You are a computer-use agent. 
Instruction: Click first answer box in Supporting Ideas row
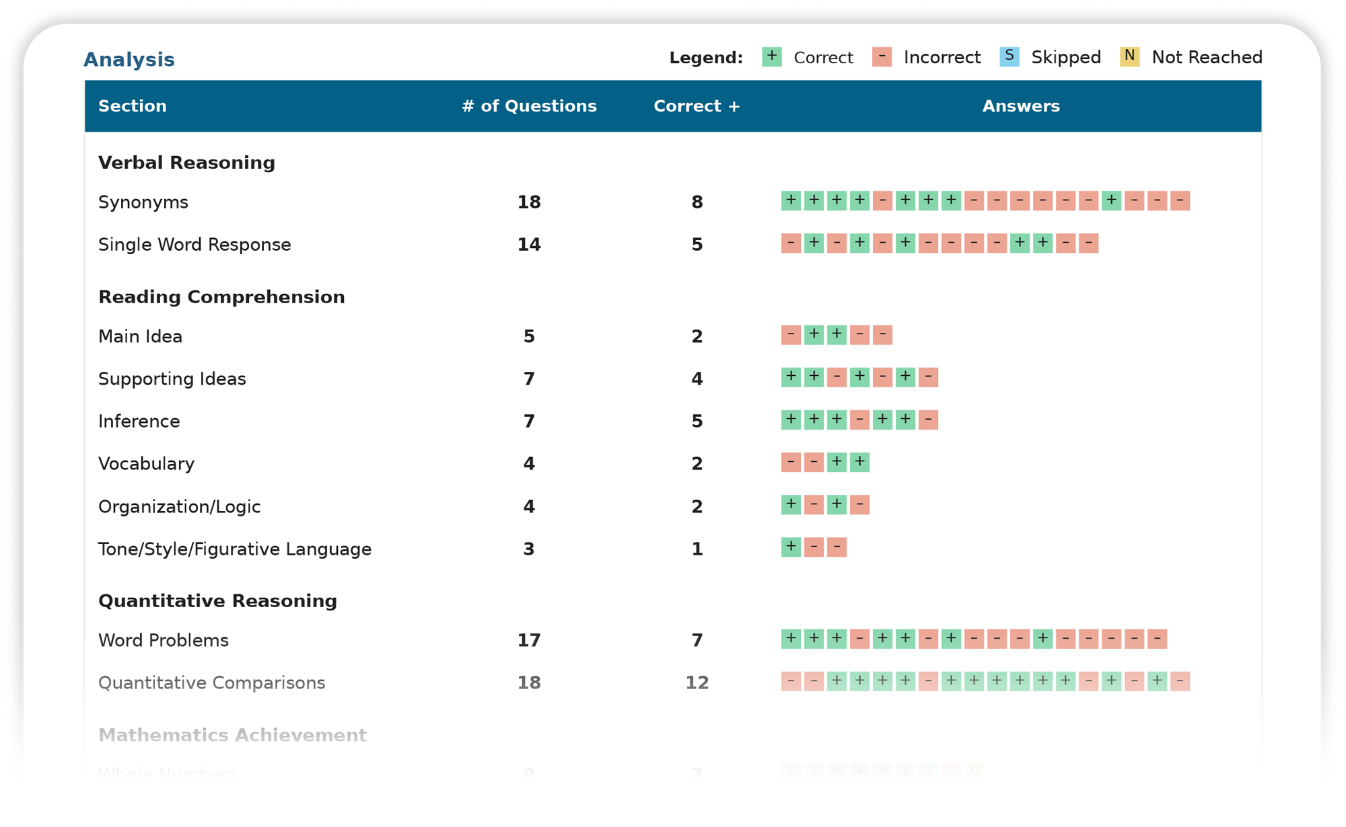coord(791,377)
